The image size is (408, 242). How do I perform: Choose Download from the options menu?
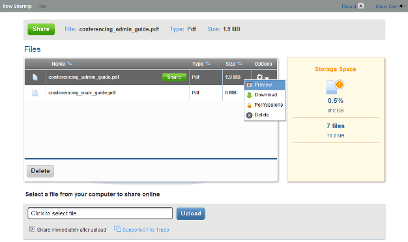(265, 95)
